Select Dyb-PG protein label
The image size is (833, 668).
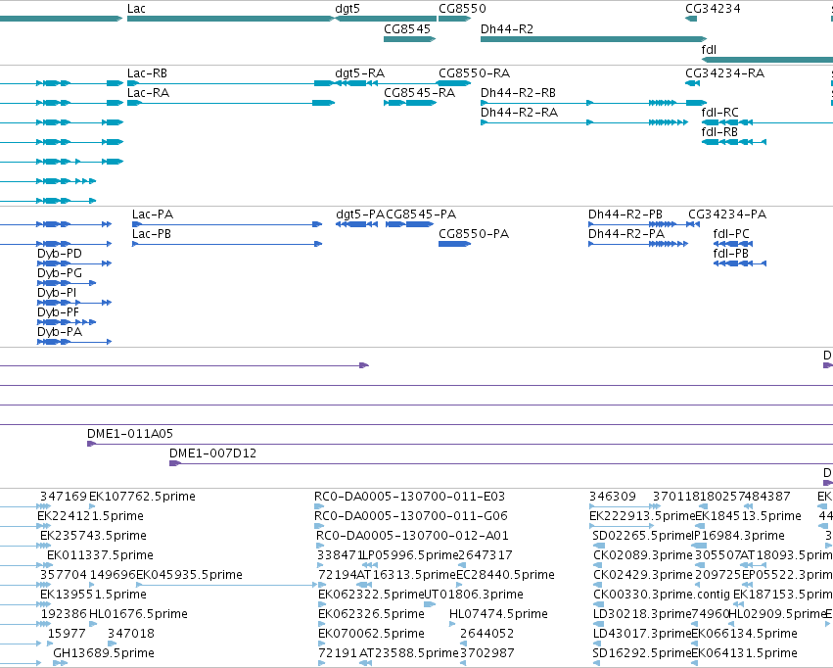(x=60, y=273)
